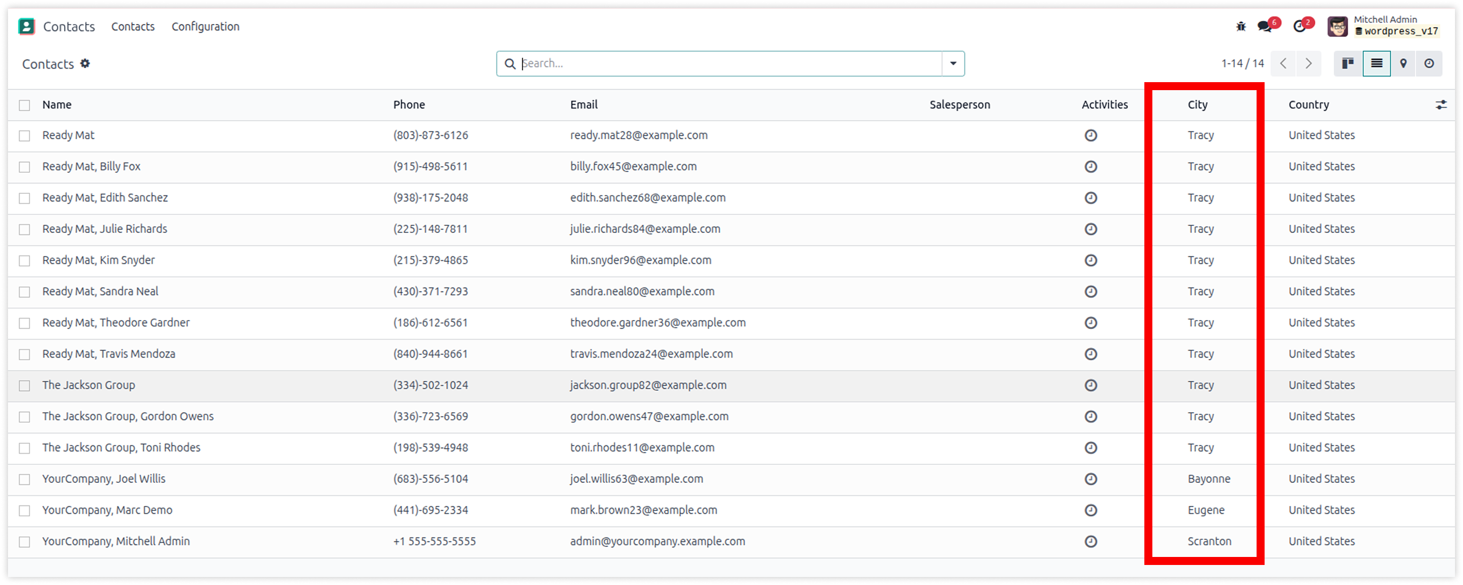Sort by Country column header
The width and height of the screenshot is (1463, 585).
(x=1309, y=105)
